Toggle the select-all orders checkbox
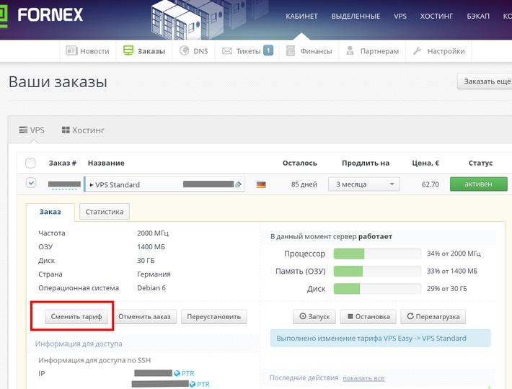The height and width of the screenshot is (389, 512). [x=31, y=163]
